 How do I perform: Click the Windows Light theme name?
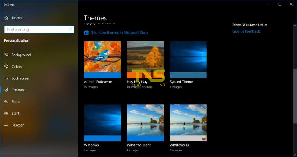coord(138,145)
